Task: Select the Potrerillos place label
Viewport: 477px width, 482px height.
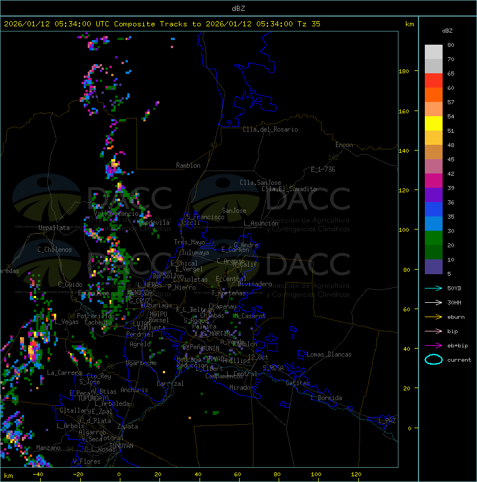Action: click(96, 316)
